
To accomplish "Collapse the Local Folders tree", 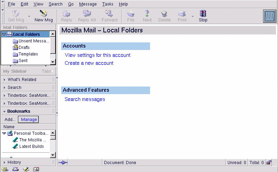I will tap(4, 34).
